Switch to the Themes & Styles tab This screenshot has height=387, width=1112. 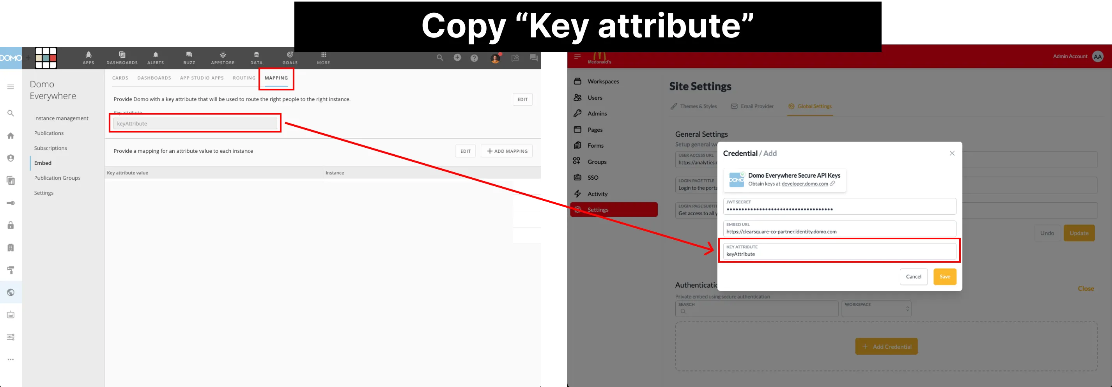click(694, 106)
